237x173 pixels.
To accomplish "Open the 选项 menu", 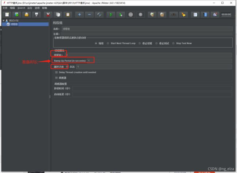I will (37, 8).
